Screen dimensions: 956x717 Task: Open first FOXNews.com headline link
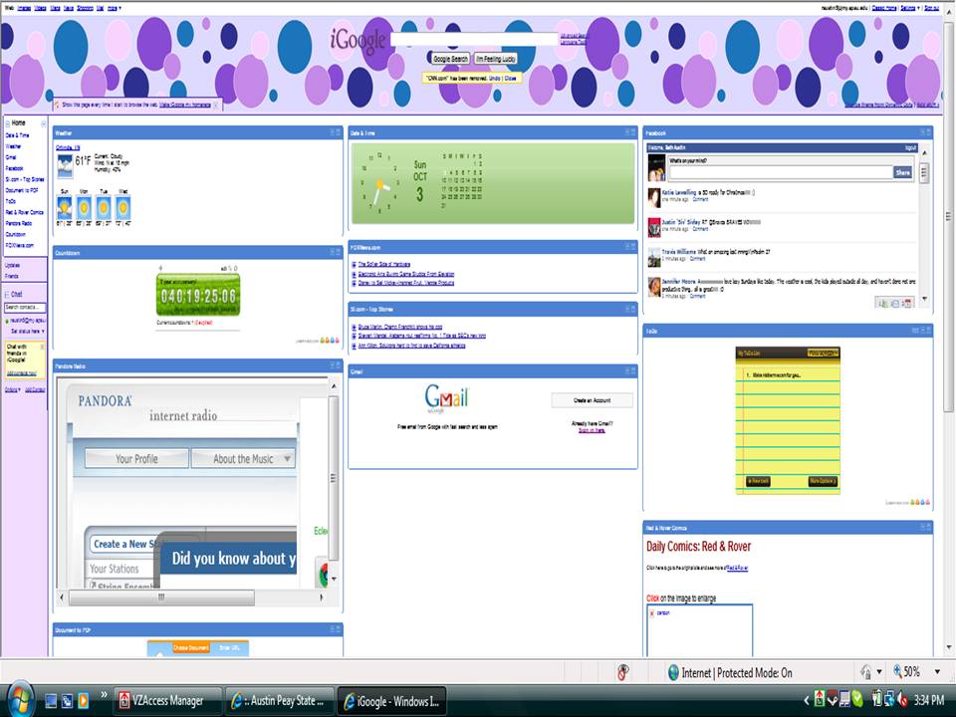(383, 264)
